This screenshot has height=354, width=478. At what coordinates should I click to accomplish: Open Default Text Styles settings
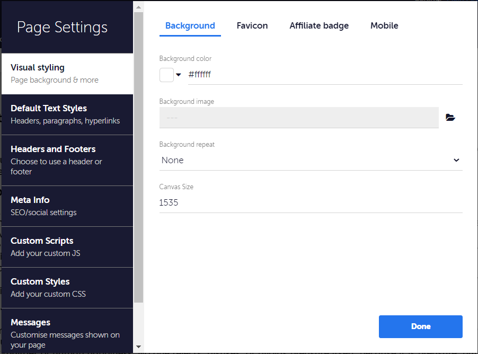(x=67, y=114)
